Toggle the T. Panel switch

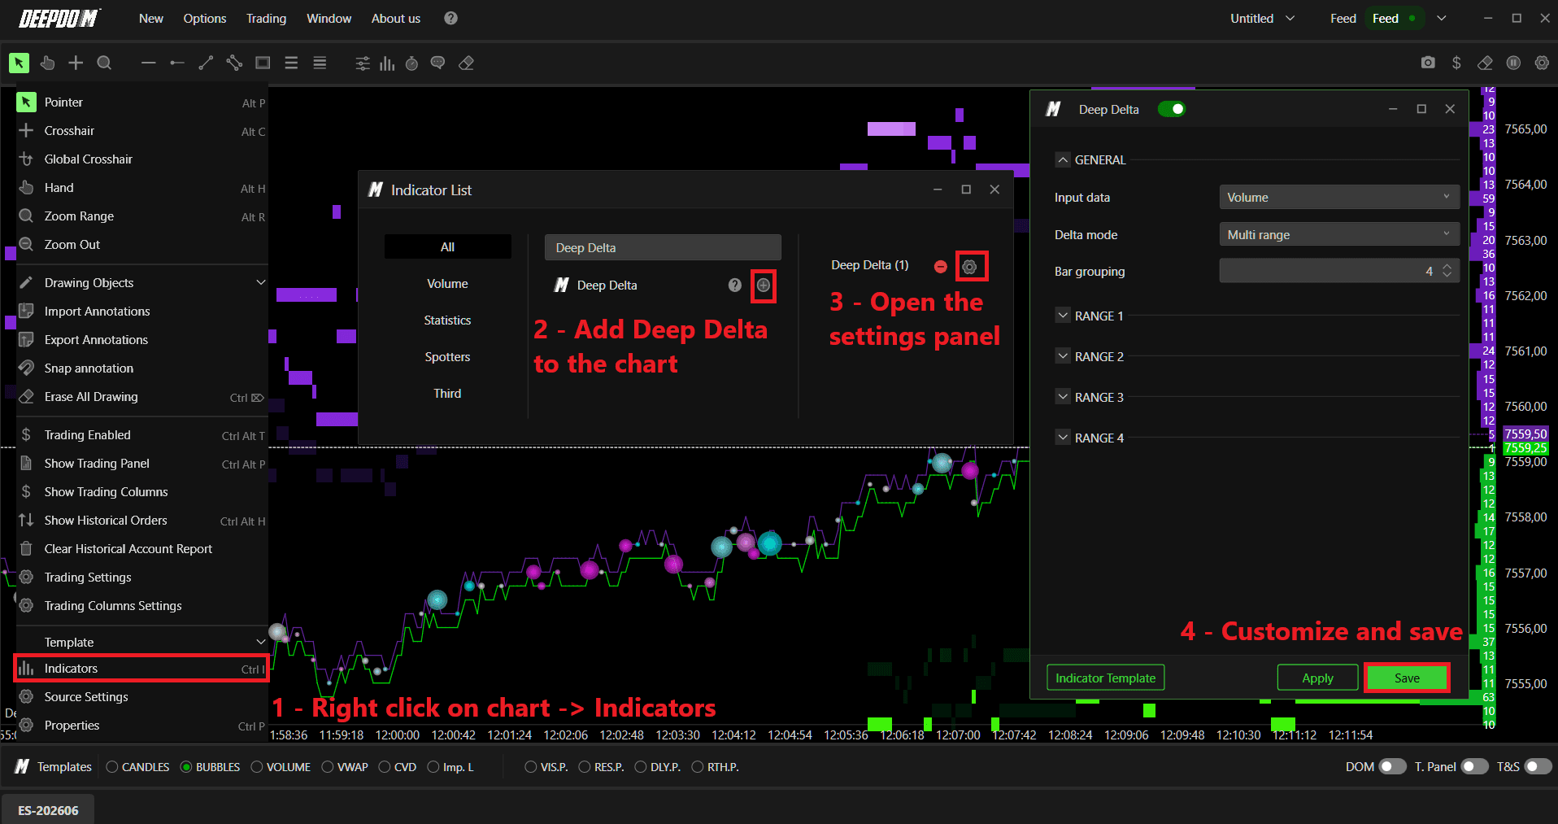click(x=1474, y=766)
